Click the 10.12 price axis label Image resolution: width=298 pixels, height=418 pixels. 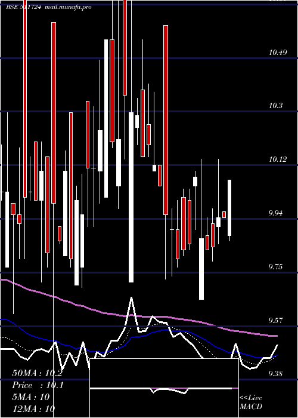tap(278, 159)
